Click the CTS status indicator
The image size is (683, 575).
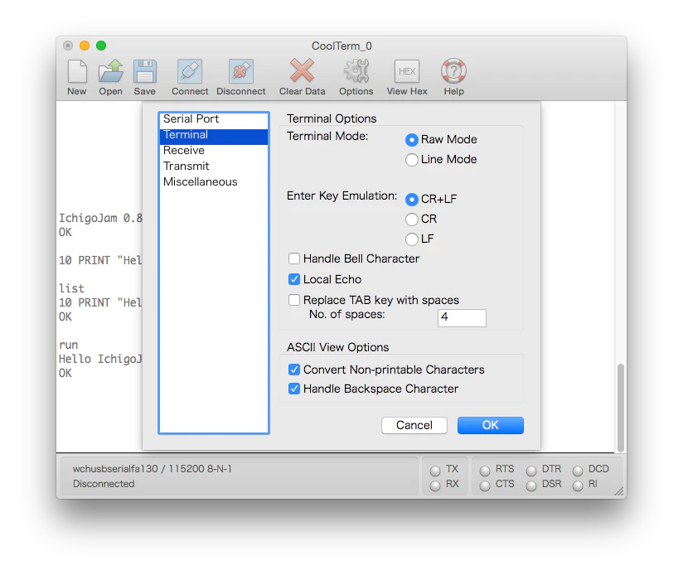[x=484, y=486]
